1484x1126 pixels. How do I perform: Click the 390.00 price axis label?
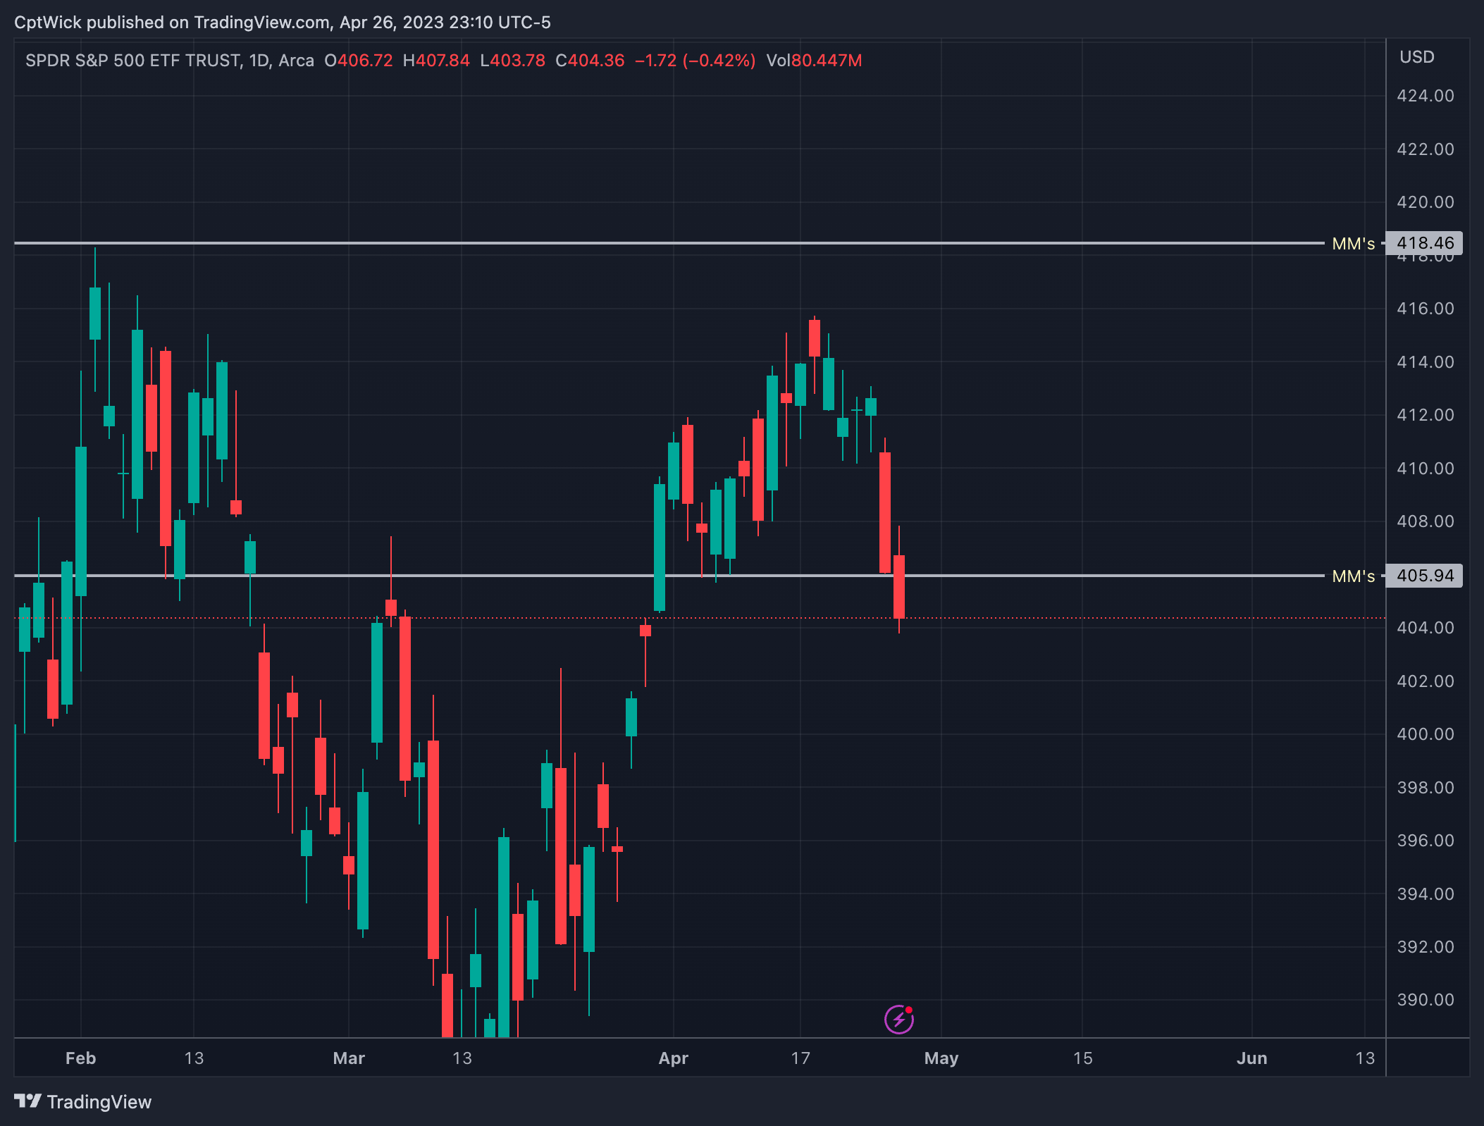[x=1426, y=1000]
